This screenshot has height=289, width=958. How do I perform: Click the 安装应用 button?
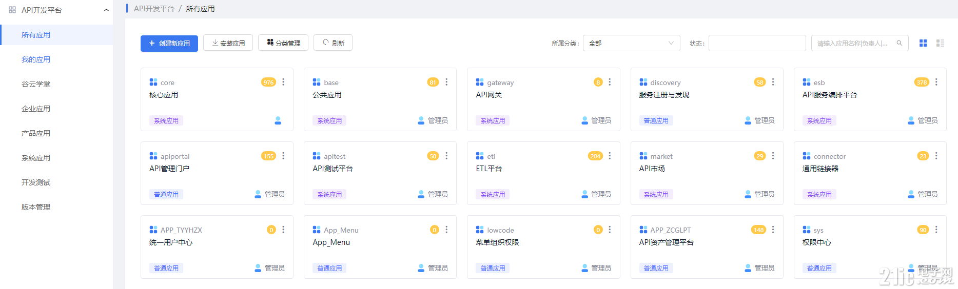pyautogui.click(x=228, y=43)
